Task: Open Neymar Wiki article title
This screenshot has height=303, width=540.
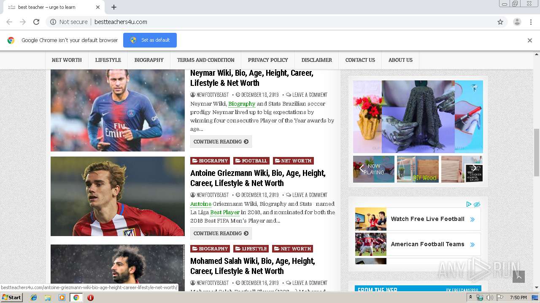Action: coord(252,78)
